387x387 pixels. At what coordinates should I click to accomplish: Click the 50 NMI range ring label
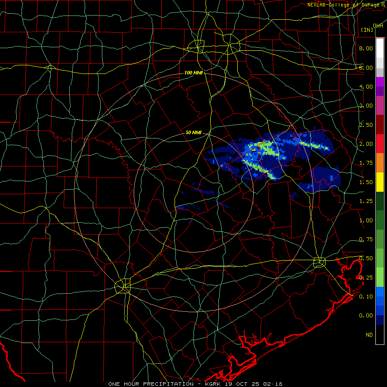pyautogui.click(x=193, y=132)
